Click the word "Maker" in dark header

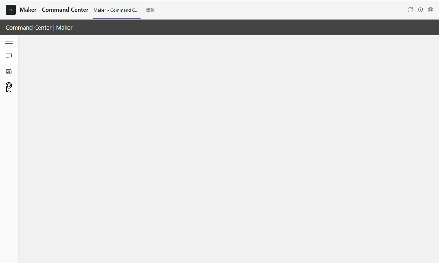(64, 28)
